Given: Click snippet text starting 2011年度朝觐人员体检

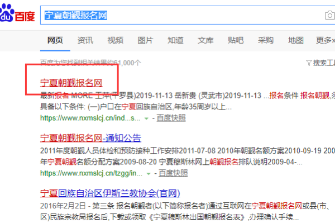Looking at the screenshot, I should pos(188,156).
